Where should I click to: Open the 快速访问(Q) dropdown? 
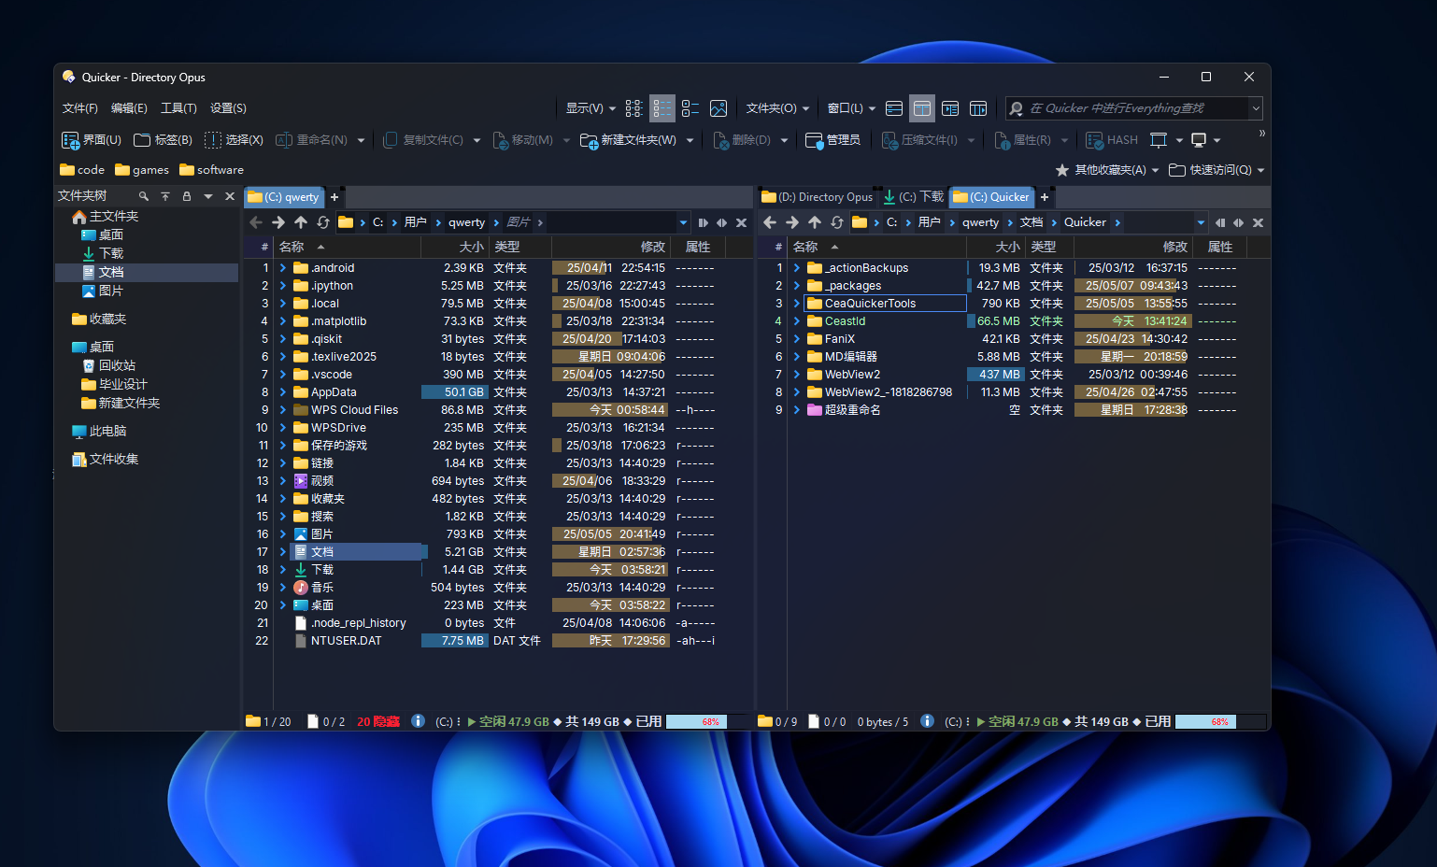pos(1216,170)
